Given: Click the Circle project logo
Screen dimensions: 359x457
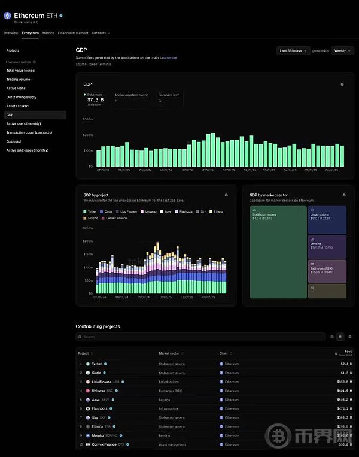Looking at the screenshot, I should [x=88, y=373].
